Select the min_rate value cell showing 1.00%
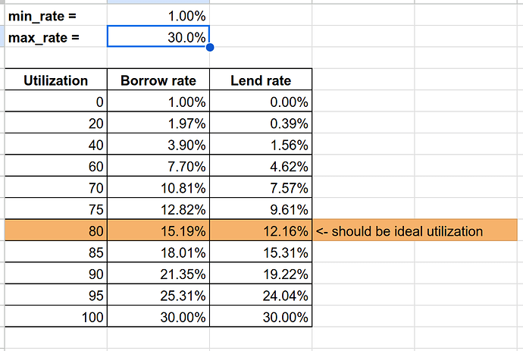523x351 pixels. pyautogui.click(x=158, y=14)
